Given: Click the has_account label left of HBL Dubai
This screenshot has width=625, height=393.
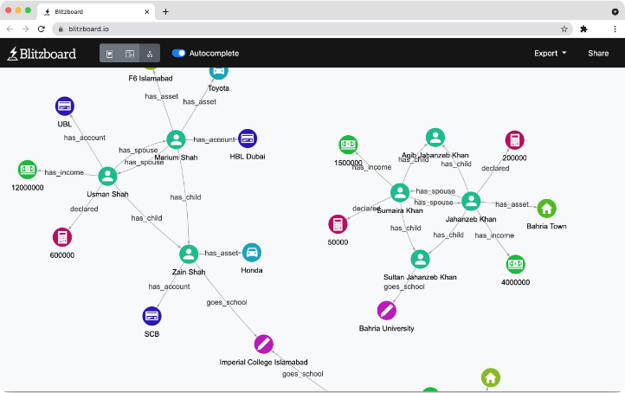Looking at the screenshot, I should [214, 139].
